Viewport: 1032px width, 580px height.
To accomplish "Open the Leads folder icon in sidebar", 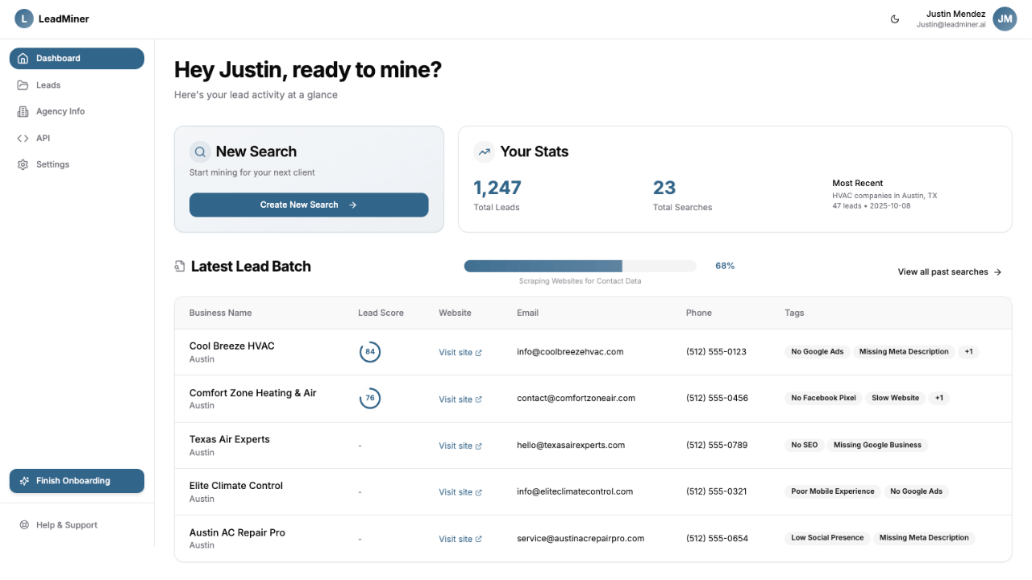I will [23, 85].
